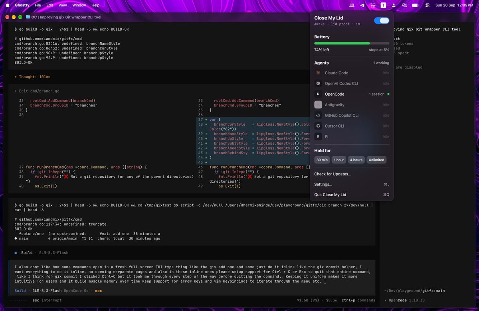Click the Antigravity agent icon
479x311 pixels.
pyautogui.click(x=318, y=105)
